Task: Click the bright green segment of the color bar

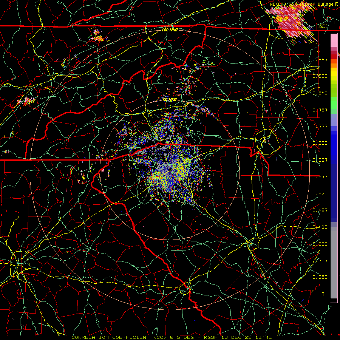Action: point(334,103)
